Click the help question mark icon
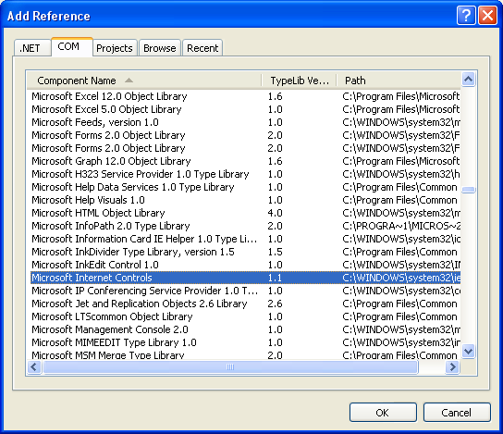503x434 pixels. (466, 15)
